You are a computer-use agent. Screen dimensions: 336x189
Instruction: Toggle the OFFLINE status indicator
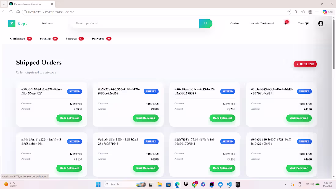[305, 64]
